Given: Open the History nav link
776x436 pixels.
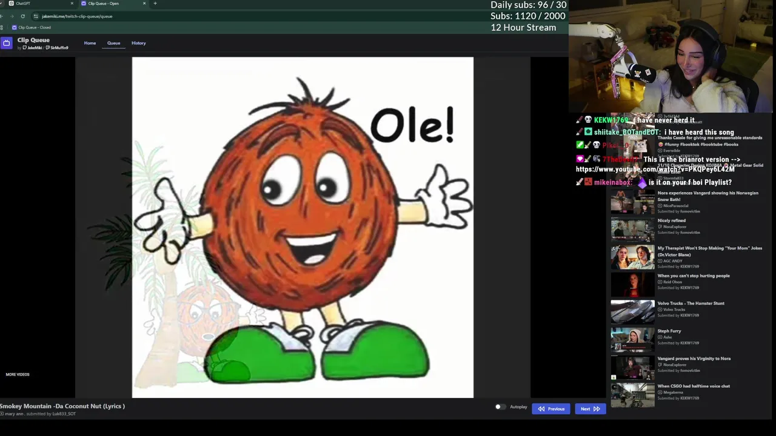Looking at the screenshot, I should 139,43.
